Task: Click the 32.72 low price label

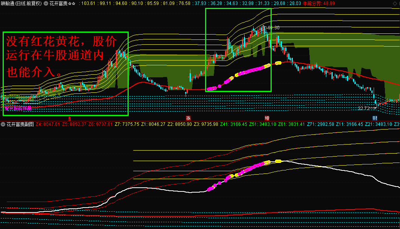Action: tap(363, 108)
